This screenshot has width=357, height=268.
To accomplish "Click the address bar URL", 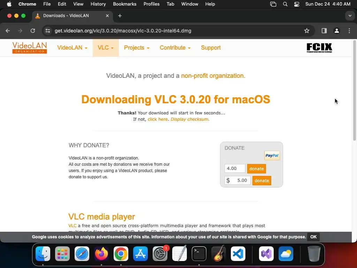I will pyautogui.click(x=123, y=31).
